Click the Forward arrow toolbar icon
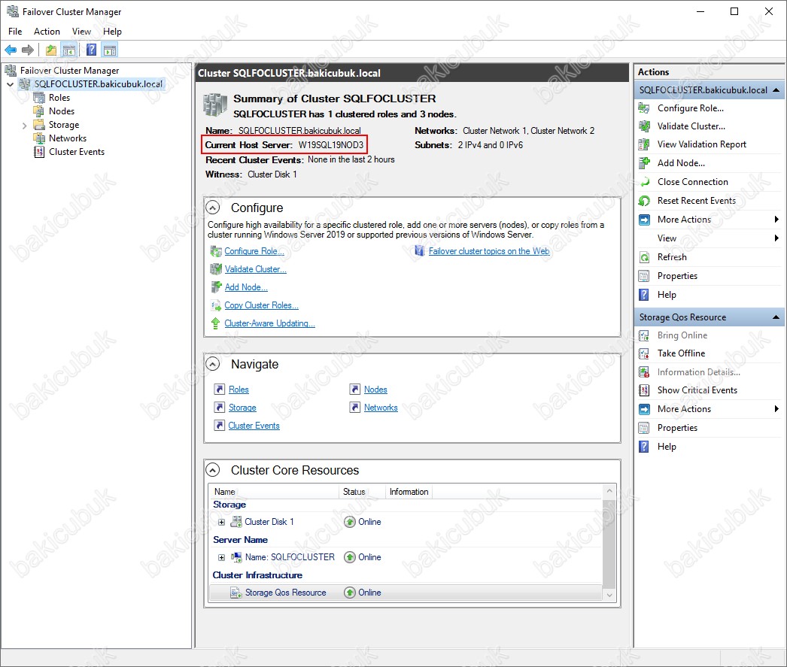Image resolution: width=787 pixels, height=667 pixels. pyautogui.click(x=28, y=50)
